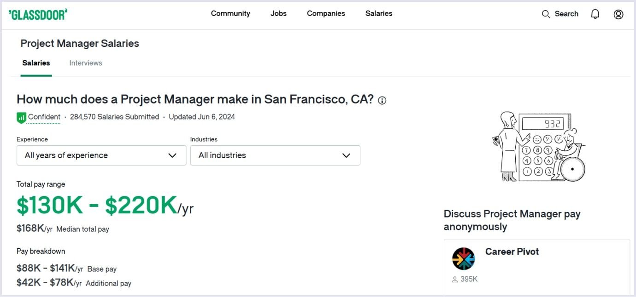Open Community in the top navigation
The height and width of the screenshot is (297, 636).
230,13
